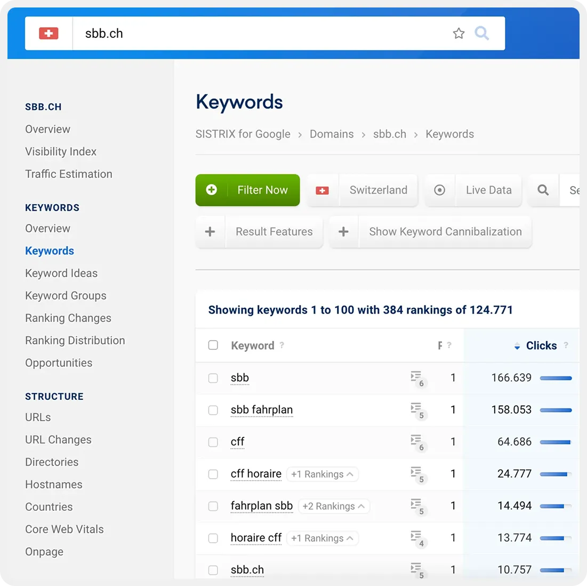Viewport: 587px width, 586px height.
Task: Open the cff keyword link
Action: [237, 442]
